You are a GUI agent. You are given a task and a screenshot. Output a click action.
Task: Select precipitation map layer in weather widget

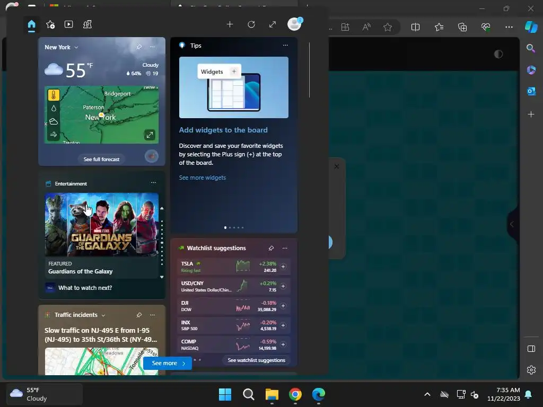(x=54, y=108)
